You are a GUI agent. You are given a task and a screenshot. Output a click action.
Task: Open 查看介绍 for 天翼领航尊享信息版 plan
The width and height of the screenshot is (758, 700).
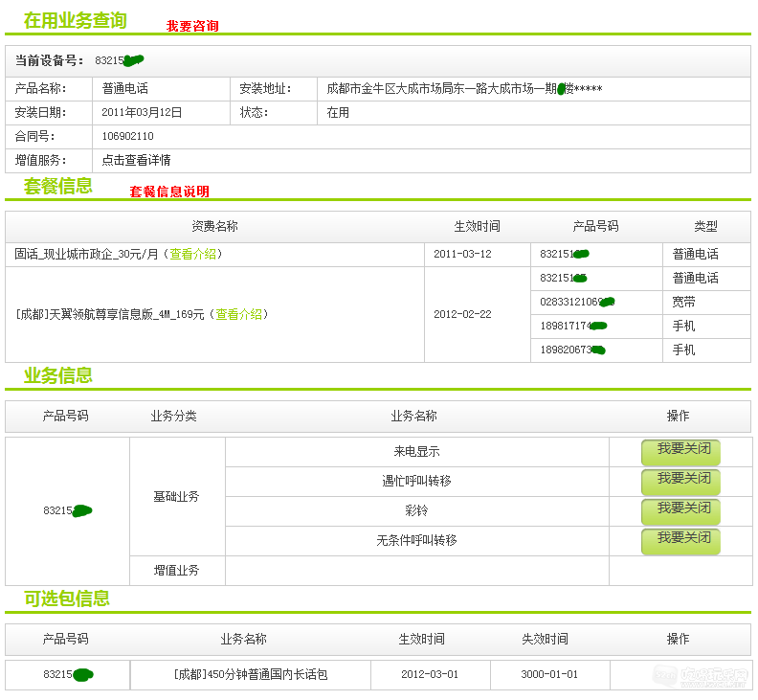tap(239, 314)
